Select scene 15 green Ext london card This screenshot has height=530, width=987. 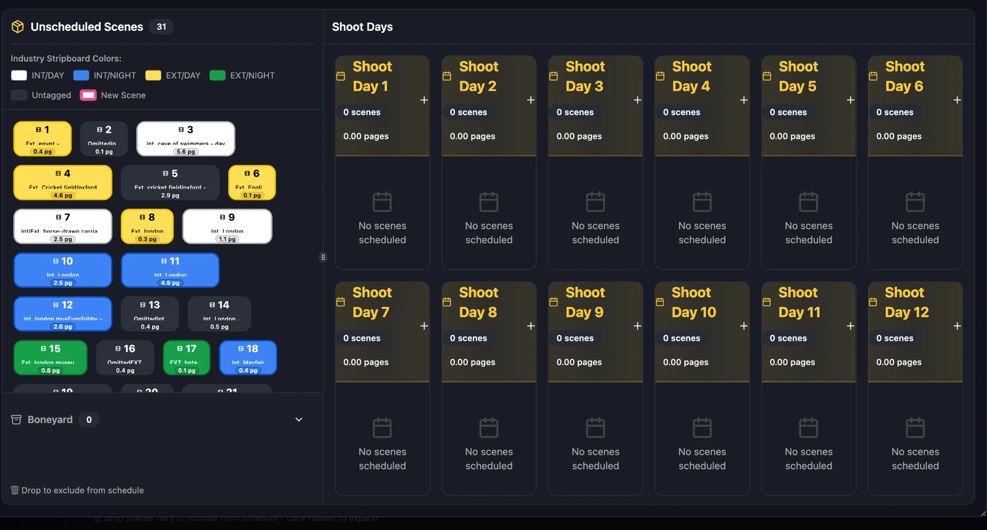[50, 358]
